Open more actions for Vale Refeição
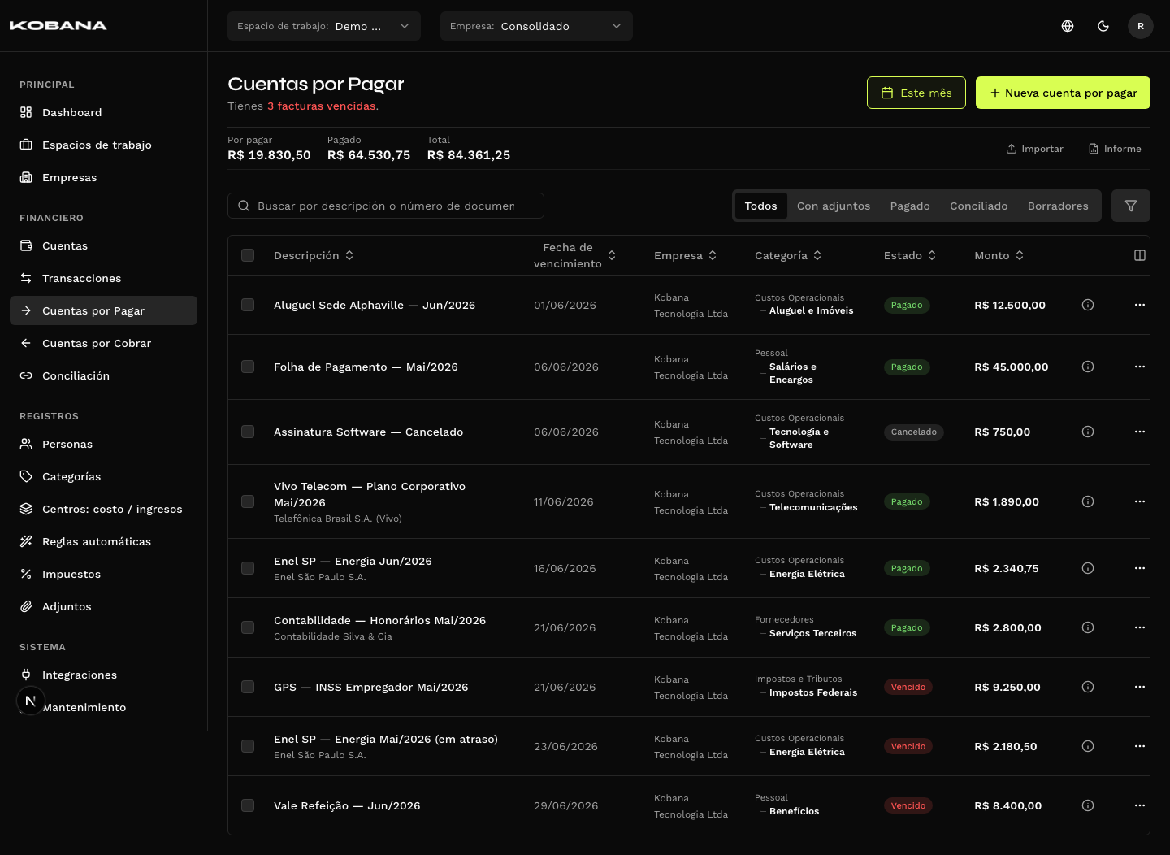The height and width of the screenshot is (855, 1170). pyautogui.click(x=1140, y=805)
